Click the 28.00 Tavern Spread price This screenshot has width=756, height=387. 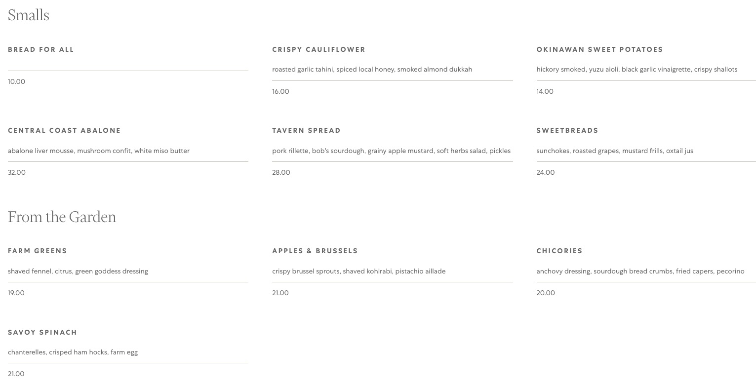[x=281, y=172]
